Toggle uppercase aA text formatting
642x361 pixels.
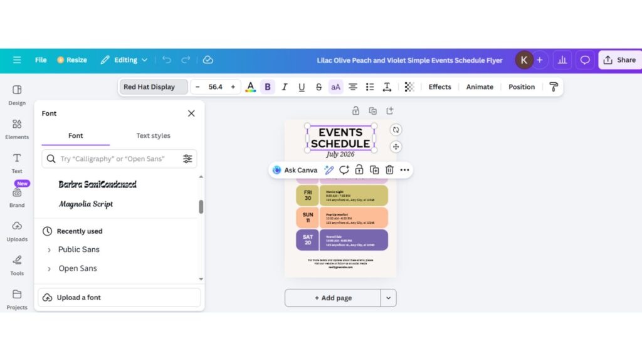pos(335,87)
